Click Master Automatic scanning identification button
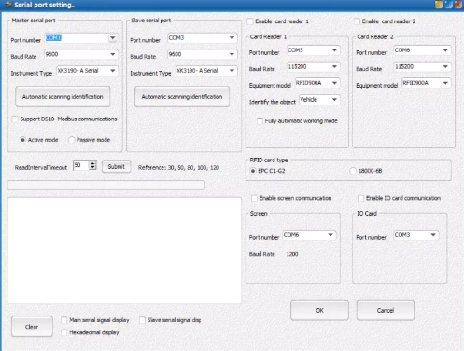This screenshot has height=351, width=464. tap(63, 97)
